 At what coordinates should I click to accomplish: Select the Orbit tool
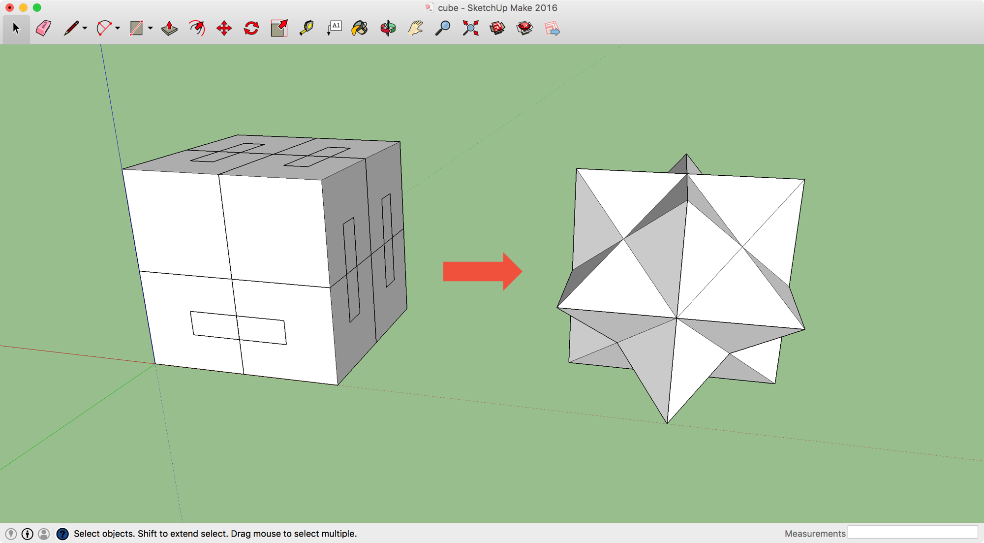point(387,29)
